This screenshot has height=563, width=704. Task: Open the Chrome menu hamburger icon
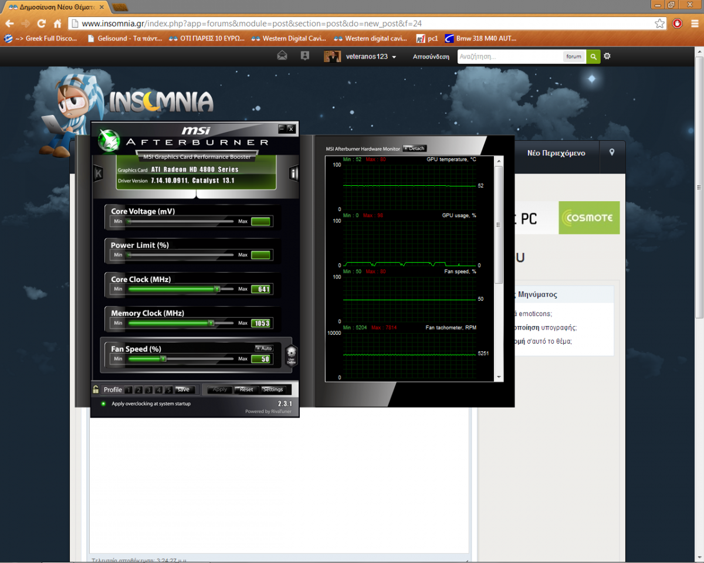695,23
